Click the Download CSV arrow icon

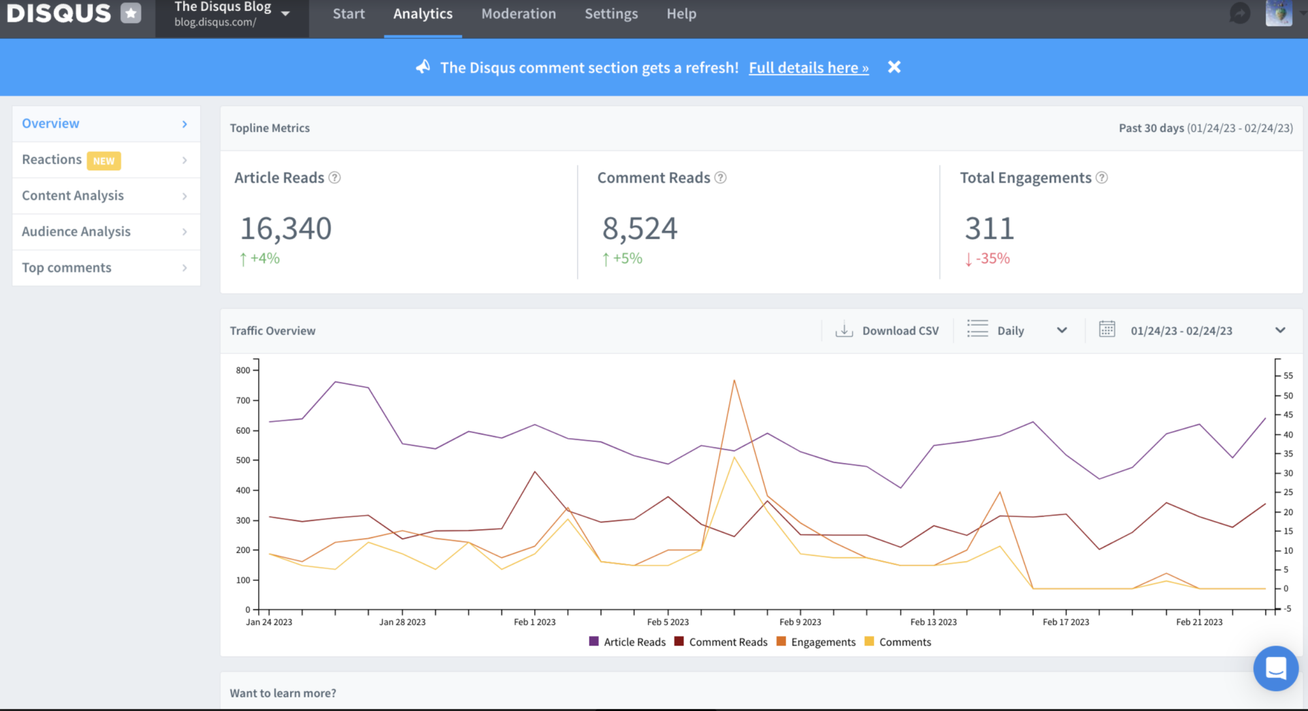844,330
